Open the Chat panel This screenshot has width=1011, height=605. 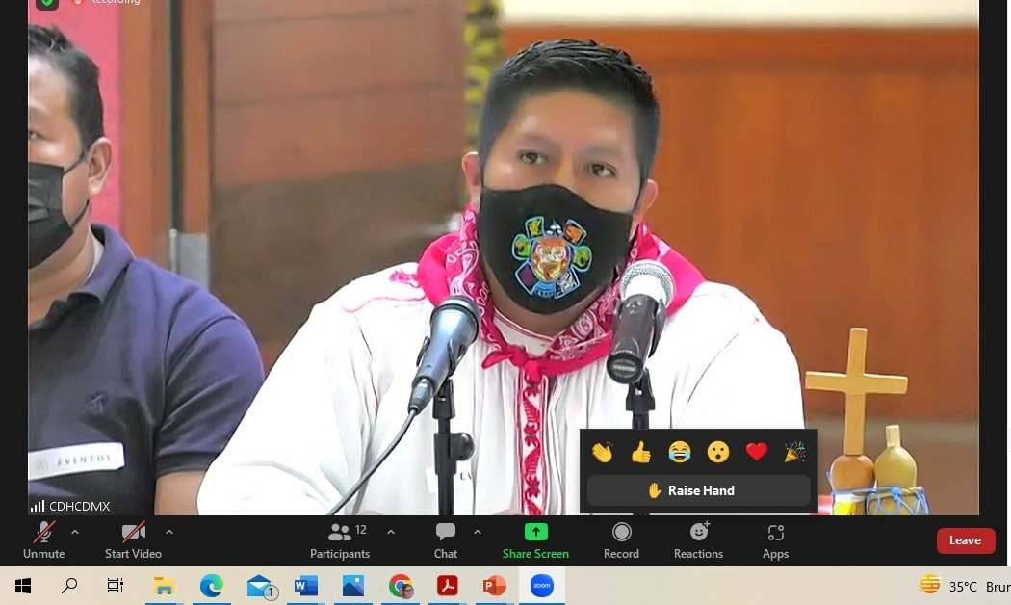coord(446,540)
